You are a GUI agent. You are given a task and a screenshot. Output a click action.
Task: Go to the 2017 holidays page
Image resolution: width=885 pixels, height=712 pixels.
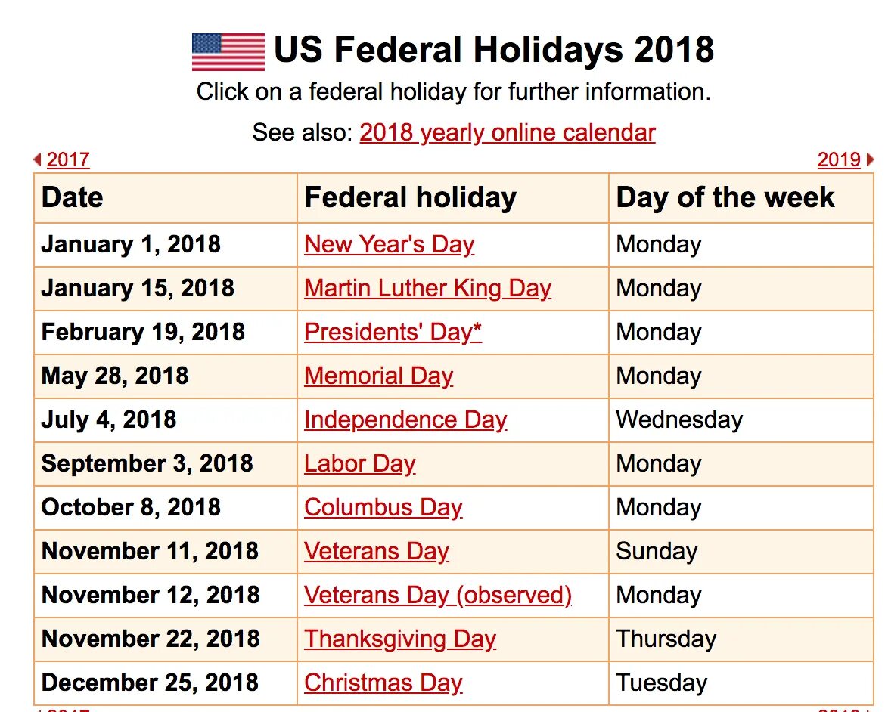(68, 159)
